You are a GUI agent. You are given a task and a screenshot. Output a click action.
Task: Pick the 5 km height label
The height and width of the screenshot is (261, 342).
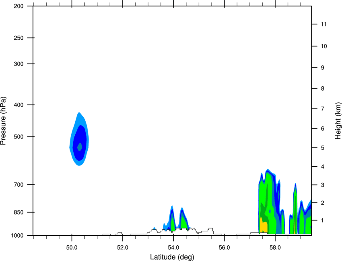pyautogui.click(x=323, y=148)
